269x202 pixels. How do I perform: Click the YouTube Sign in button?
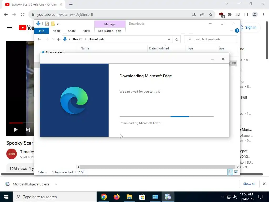(x=249, y=27)
